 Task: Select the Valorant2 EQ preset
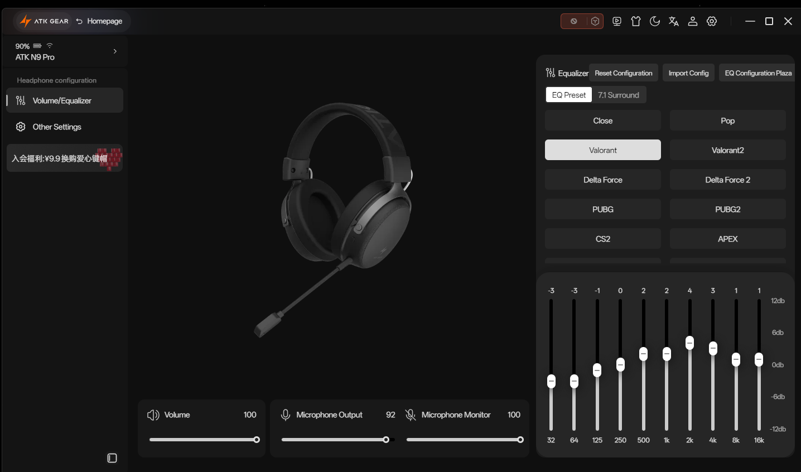pos(728,150)
